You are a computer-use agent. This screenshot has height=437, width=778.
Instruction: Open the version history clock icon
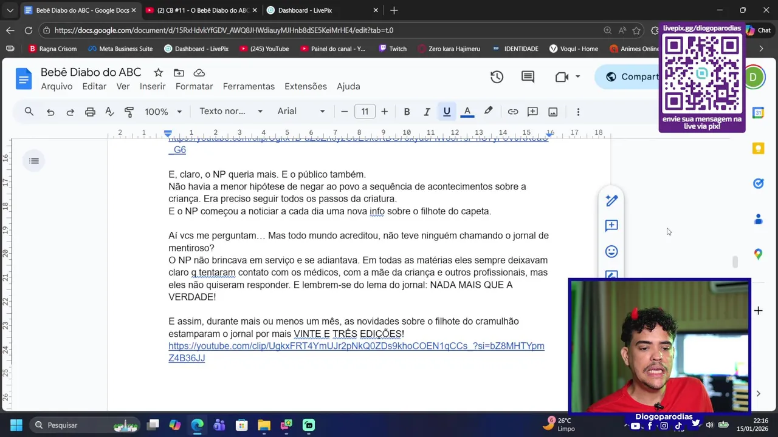click(x=497, y=77)
